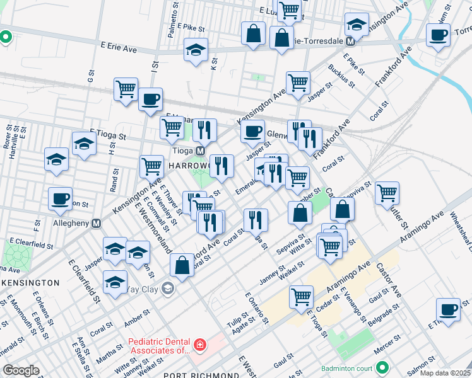
Task: Click the Erie-Torresdale station label
Action: [319, 41]
